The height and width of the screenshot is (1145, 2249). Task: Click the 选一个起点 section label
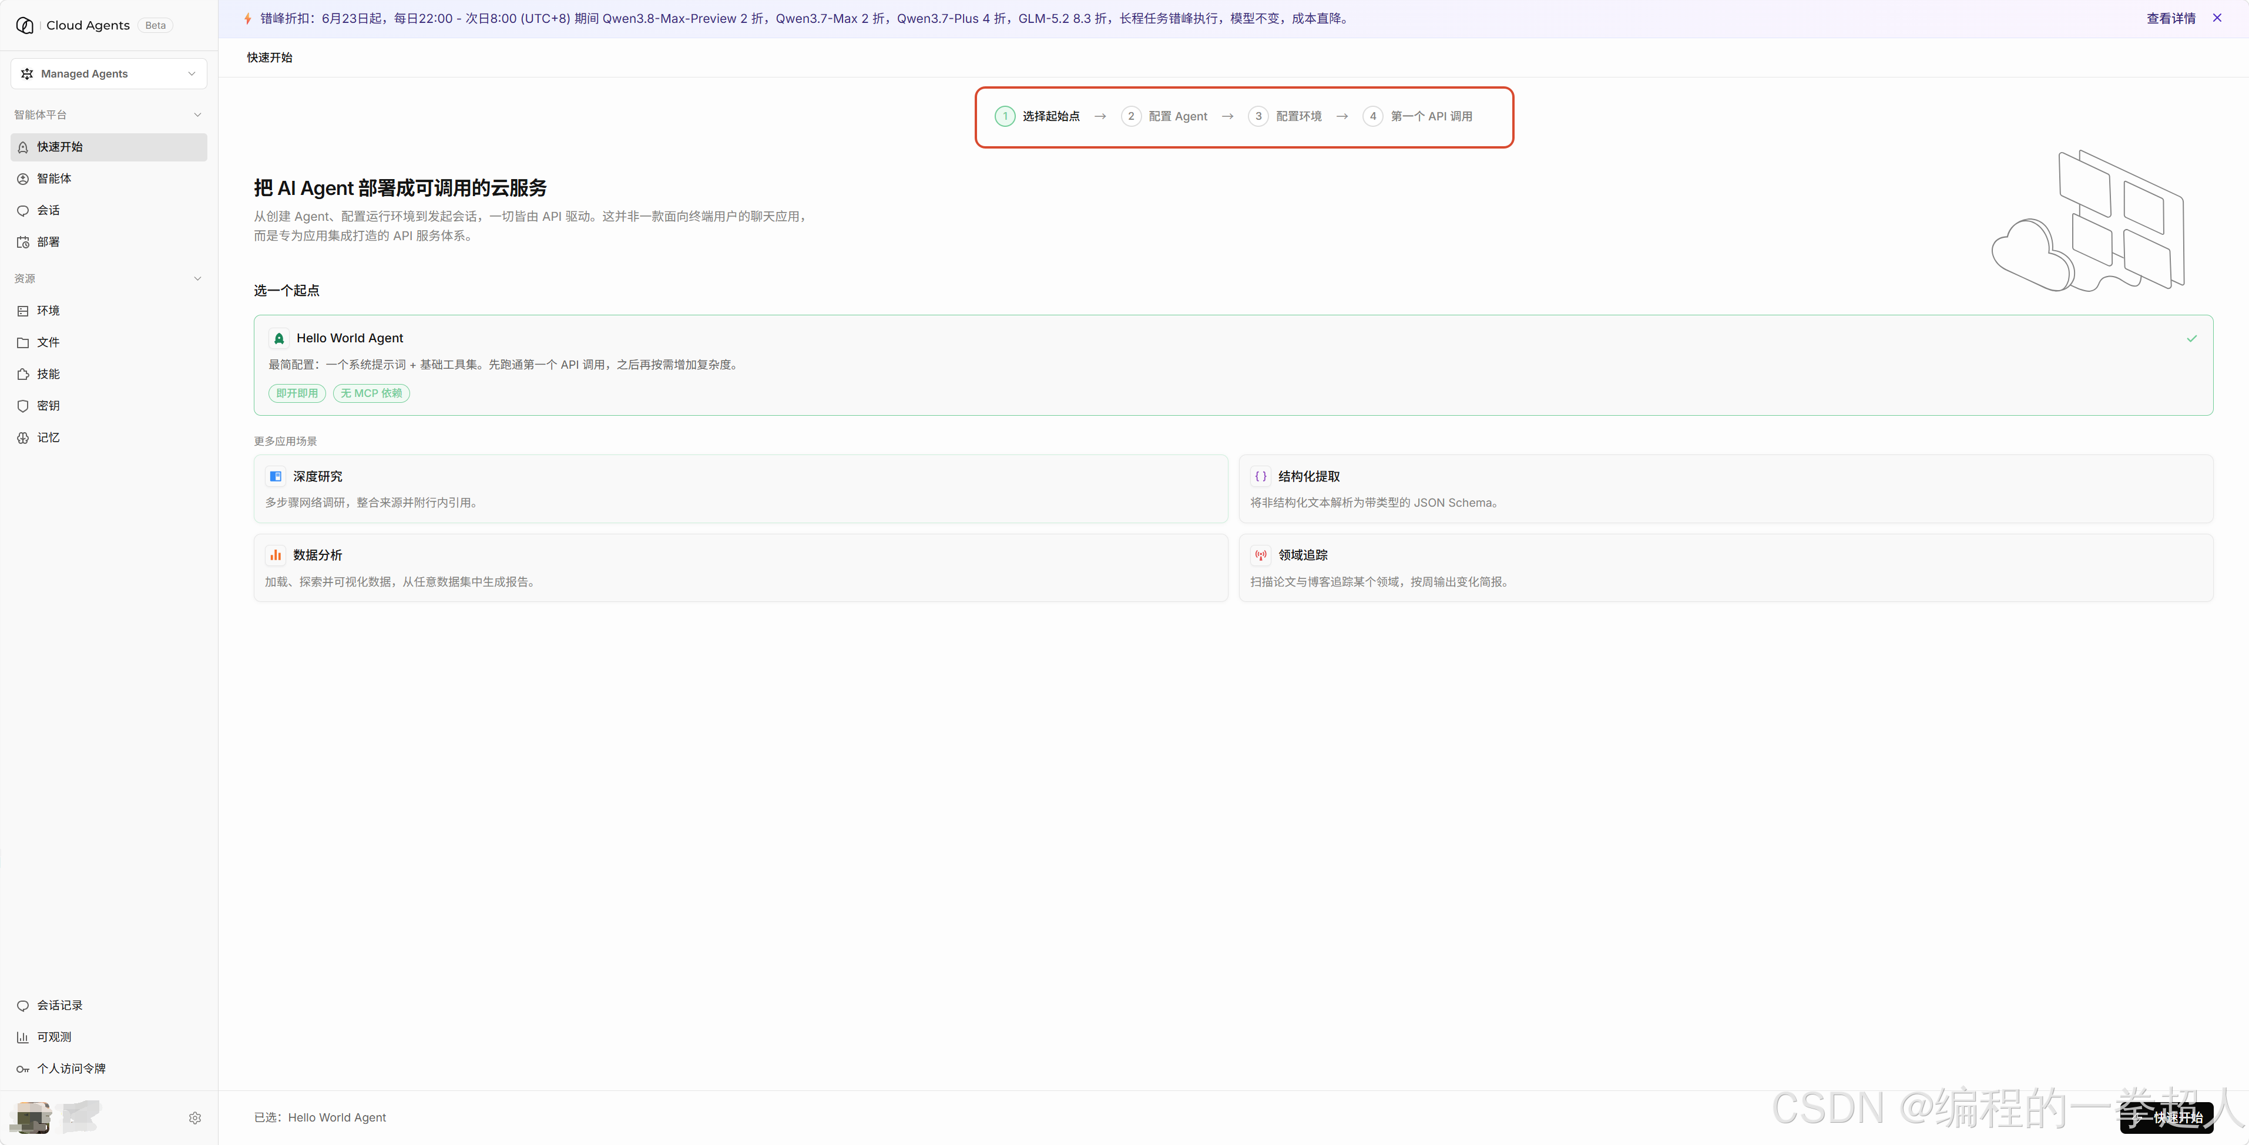(x=286, y=291)
